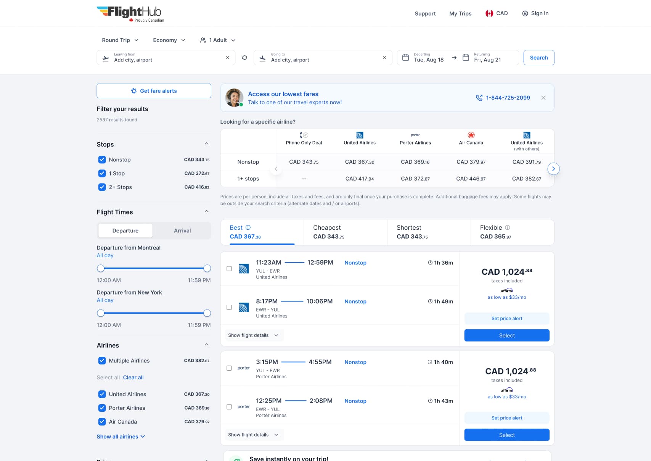Screen dimensions: 651x461
Task: Uncheck the Multiple Airlines filter
Action: click(x=102, y=361)
